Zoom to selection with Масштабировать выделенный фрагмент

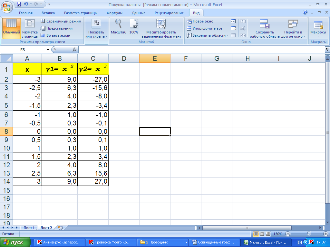point(161,28)
